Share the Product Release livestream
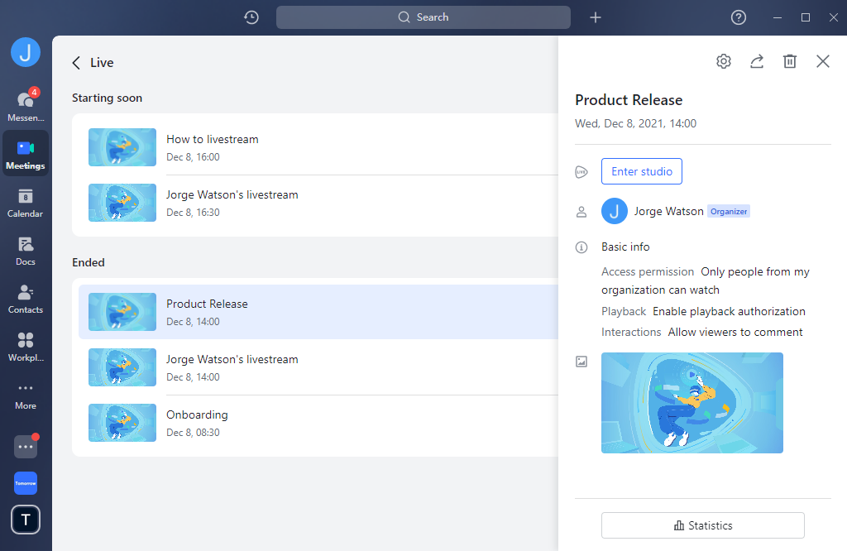Image resolution: width=847 pixels, height=551 pixels. point(756,60)
